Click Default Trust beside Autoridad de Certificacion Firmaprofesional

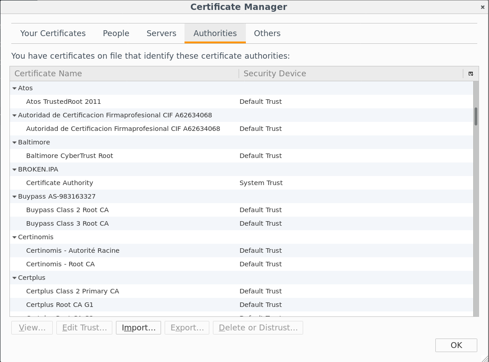pos(260,129)
